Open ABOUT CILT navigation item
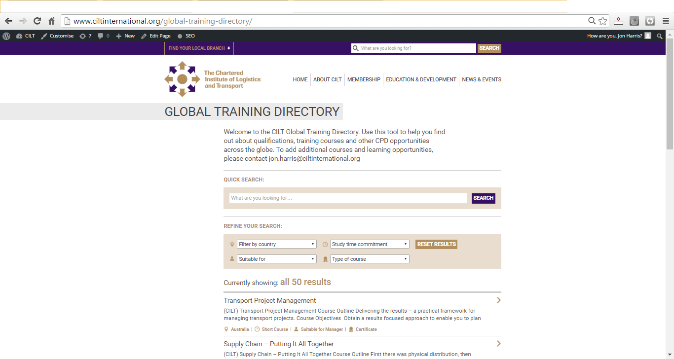Image resolution: width=674 pixels, height=359 pixels. point(327,79)
